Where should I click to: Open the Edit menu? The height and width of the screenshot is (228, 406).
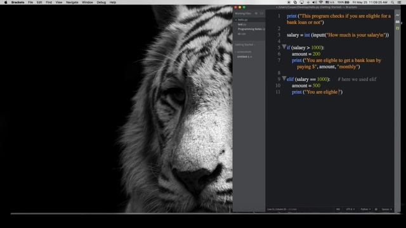(39, 3)
